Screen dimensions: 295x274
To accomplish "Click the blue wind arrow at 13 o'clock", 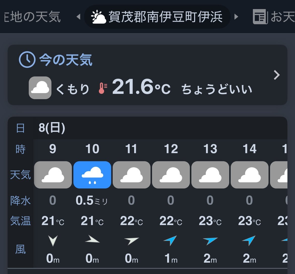I will click(210, 241).
